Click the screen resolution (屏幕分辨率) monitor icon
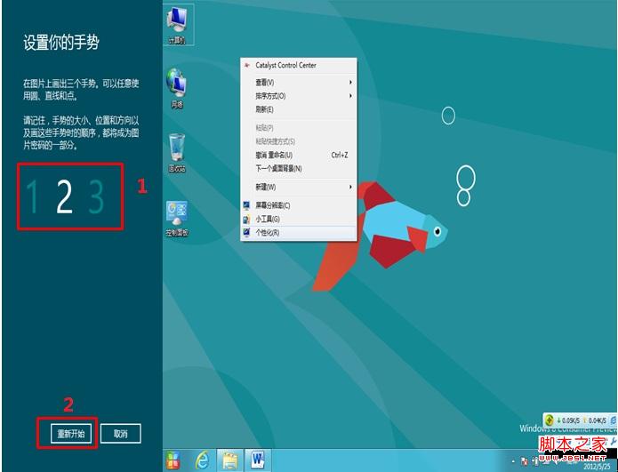This screenshot has width=618, height=472. pyautogui.click(x=246, y=205)
